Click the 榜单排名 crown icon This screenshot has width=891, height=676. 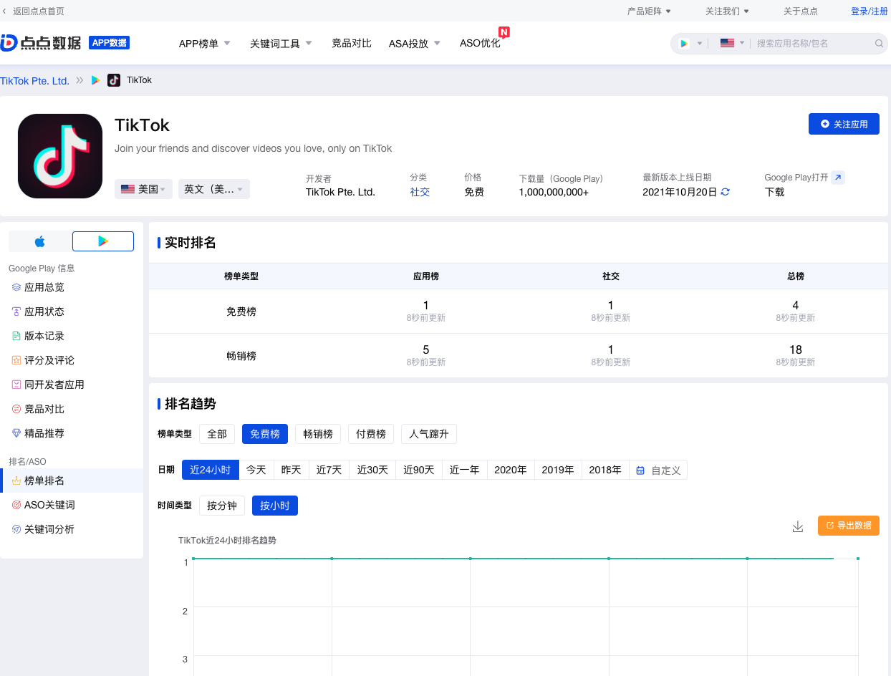coord(16,481)
